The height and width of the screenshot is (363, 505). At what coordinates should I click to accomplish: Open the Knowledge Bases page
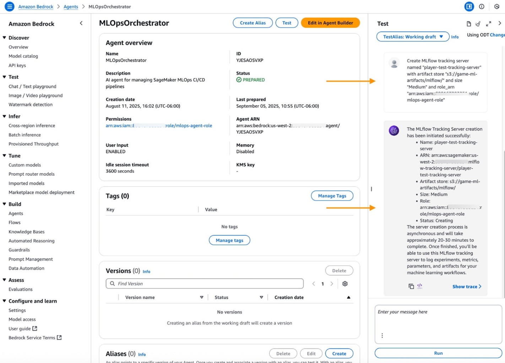click(x=26, y=232)
